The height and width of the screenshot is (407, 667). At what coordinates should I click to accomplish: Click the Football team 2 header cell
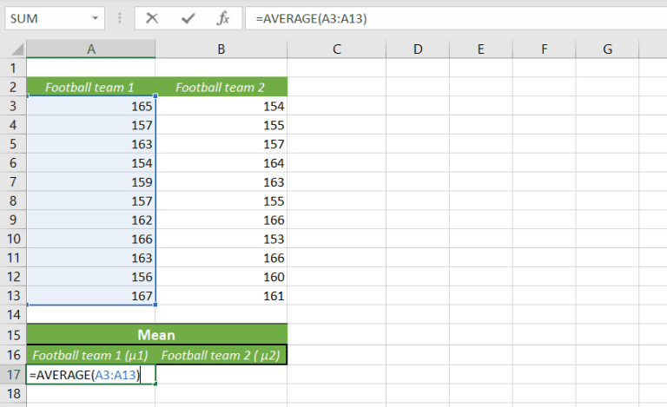[x=221, y=87]
